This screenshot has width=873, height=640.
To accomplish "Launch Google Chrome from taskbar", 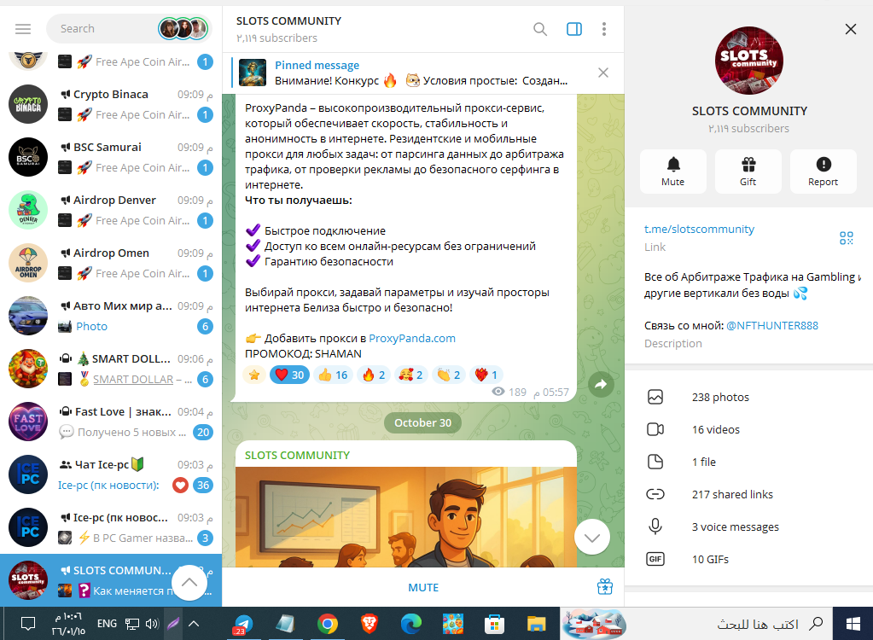I will pos(328,625).
